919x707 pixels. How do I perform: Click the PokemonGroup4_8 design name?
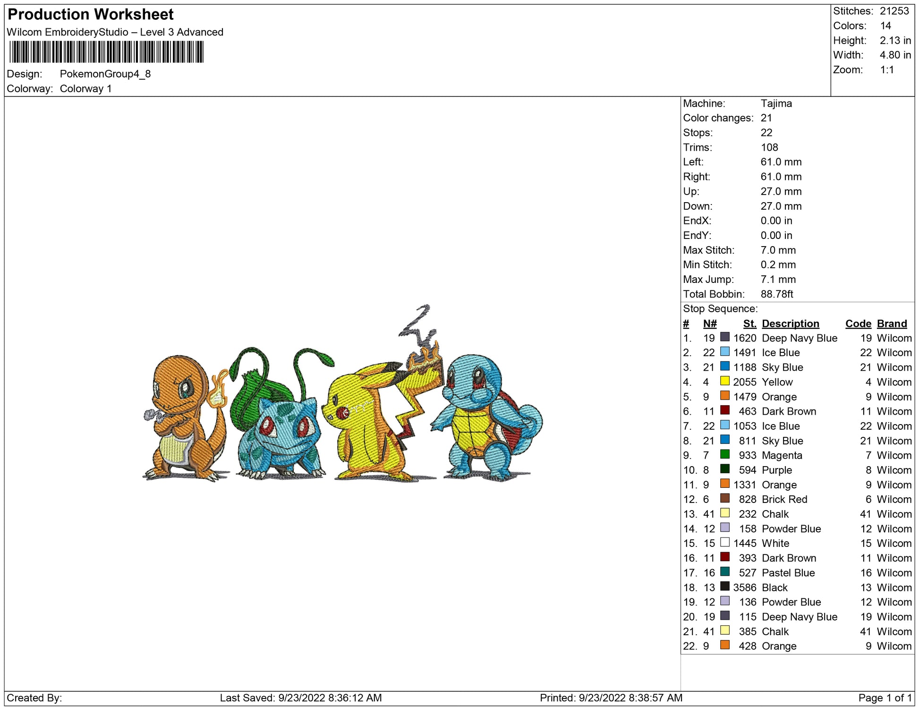pos(105,74)
